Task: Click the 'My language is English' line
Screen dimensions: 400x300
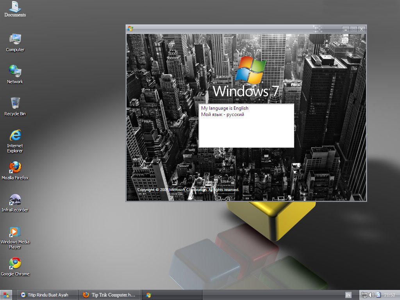Action: coord(225,108)
